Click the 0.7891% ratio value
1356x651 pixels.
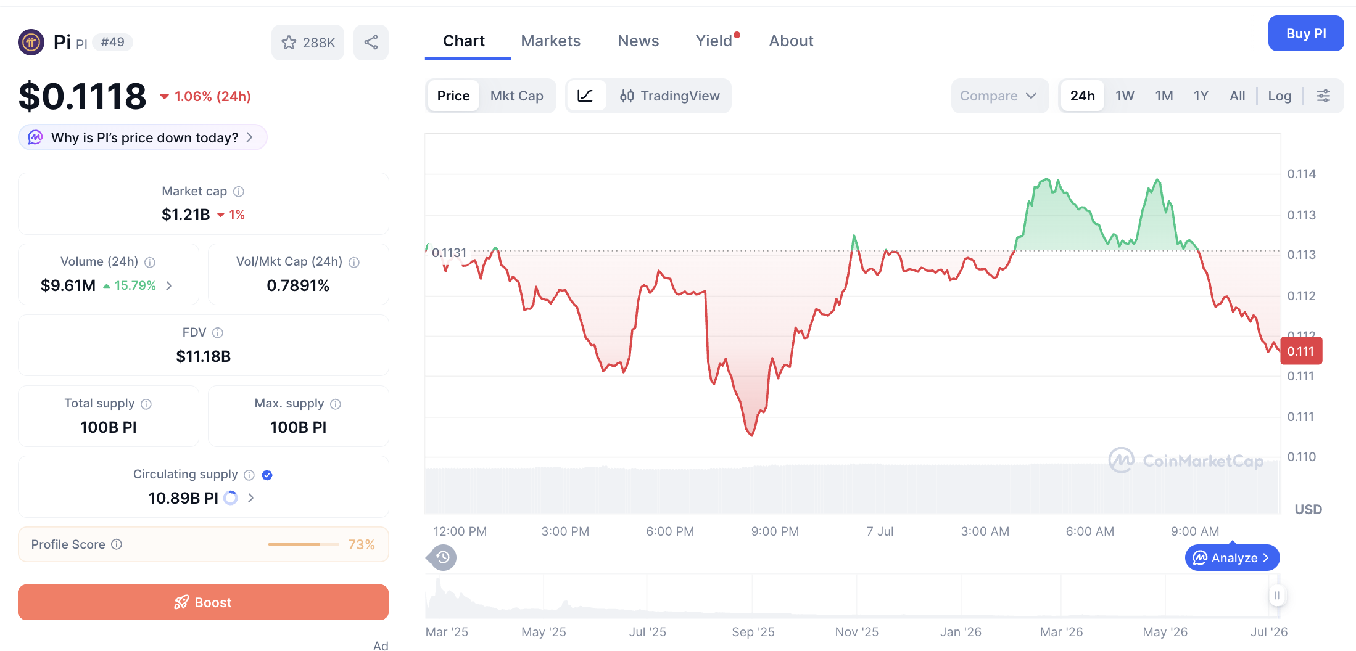298,285
